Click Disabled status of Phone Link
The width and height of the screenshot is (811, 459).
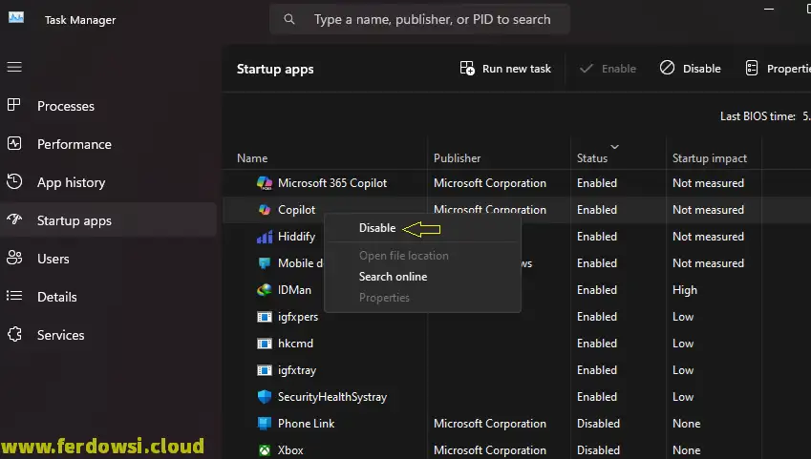coord(598,424)
